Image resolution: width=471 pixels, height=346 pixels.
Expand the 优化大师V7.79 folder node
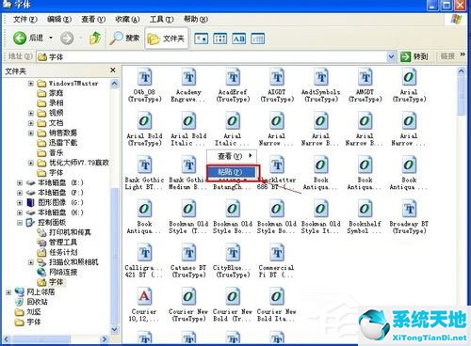point(31,163)
